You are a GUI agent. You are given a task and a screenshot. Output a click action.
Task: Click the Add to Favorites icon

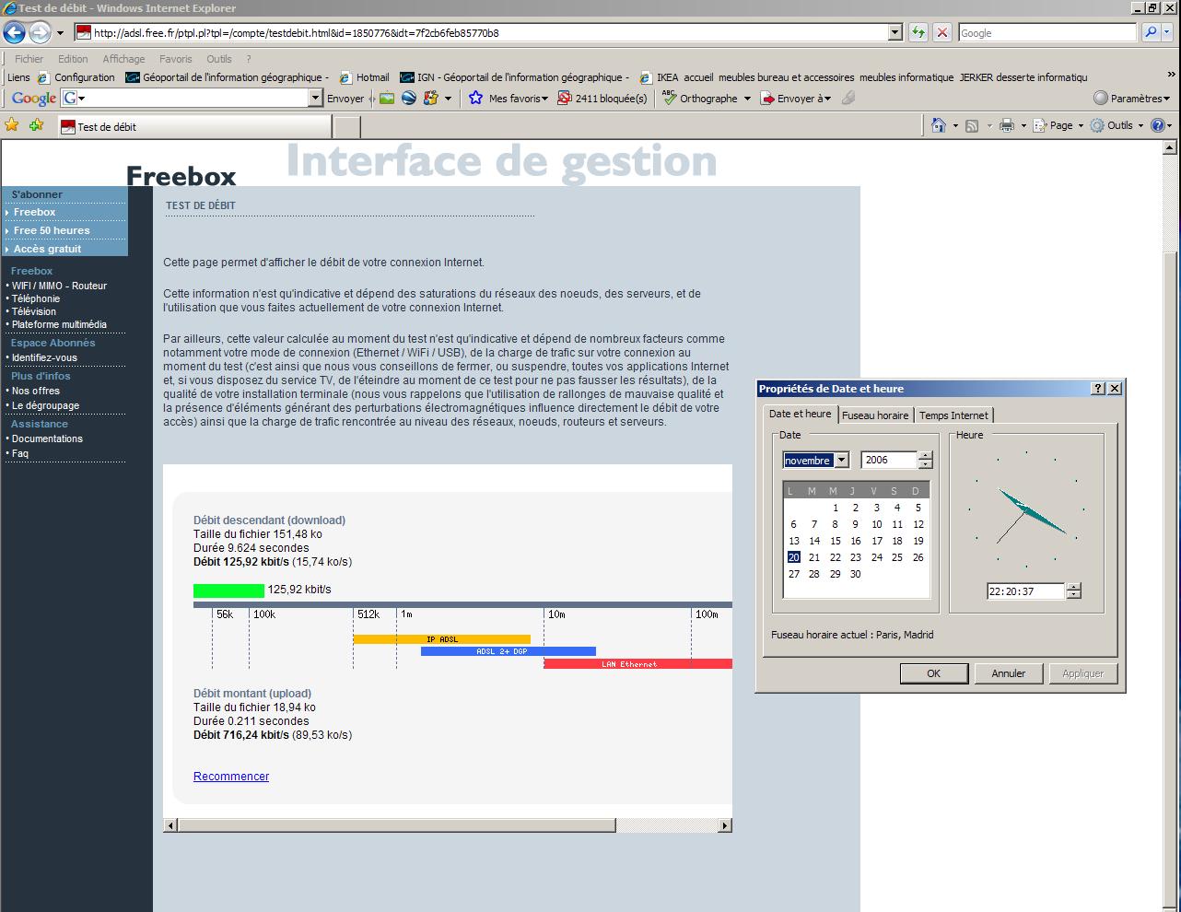[x=36, y=125]
